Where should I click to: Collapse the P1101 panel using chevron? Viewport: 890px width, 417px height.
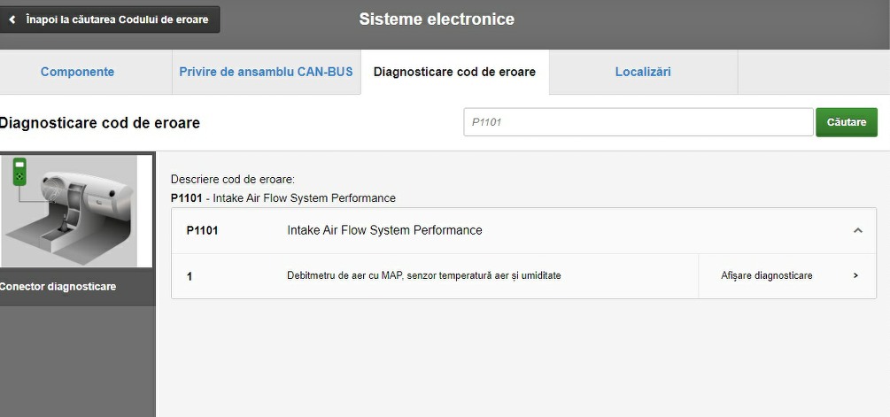pyautogui.click(x=857, y=230)
